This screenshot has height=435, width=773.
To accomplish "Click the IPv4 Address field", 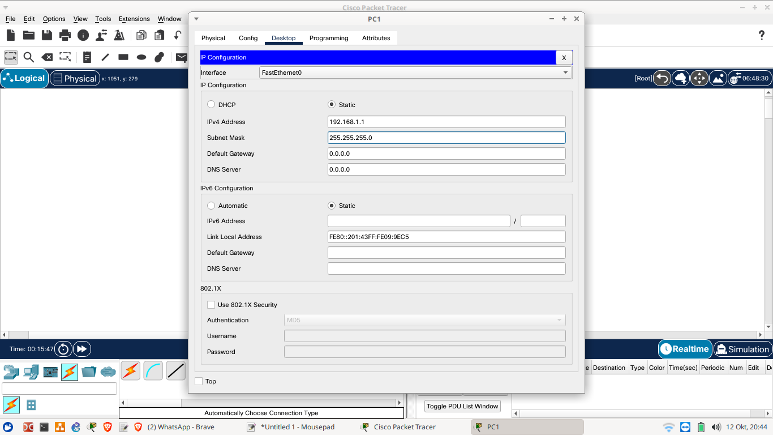I will [446, 122].
